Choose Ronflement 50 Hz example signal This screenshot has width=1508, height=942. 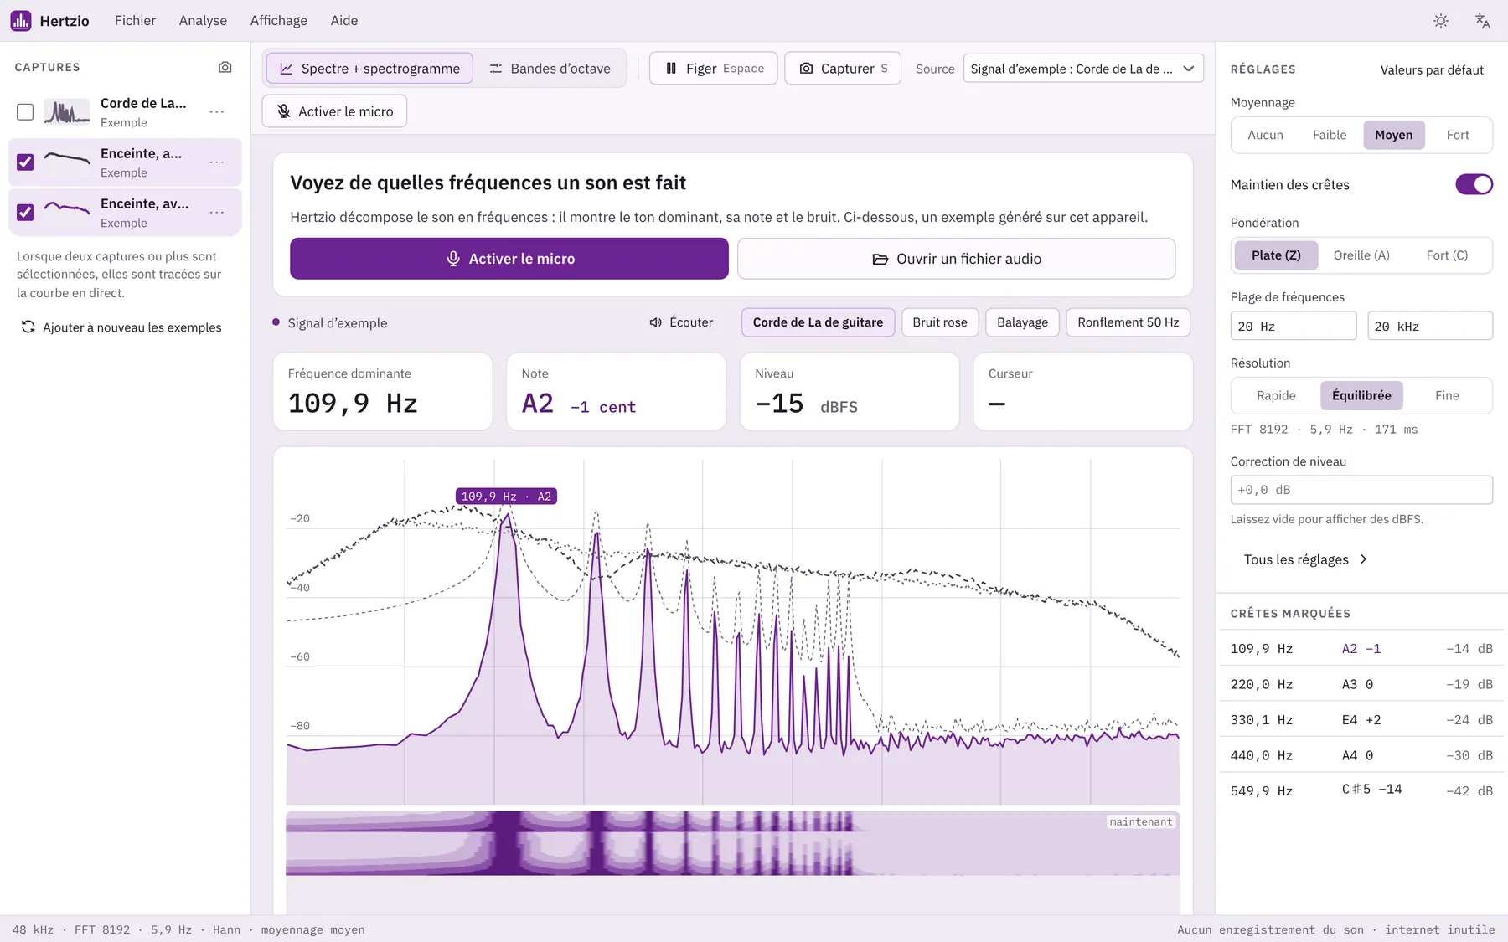[1128, 322]
